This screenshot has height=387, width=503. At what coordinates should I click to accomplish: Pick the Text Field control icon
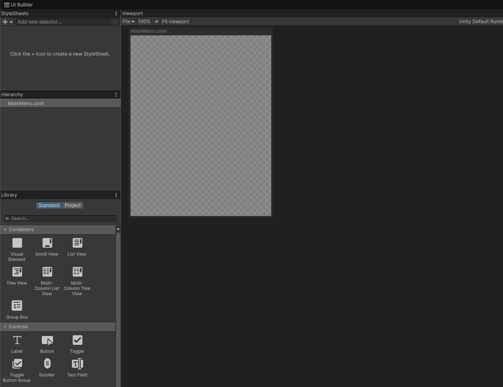tap(77, 364)
